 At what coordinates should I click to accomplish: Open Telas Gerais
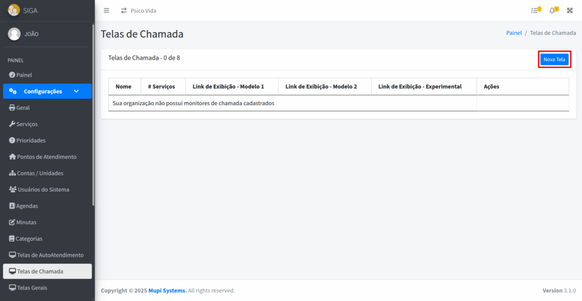click(x=48, y=288)
